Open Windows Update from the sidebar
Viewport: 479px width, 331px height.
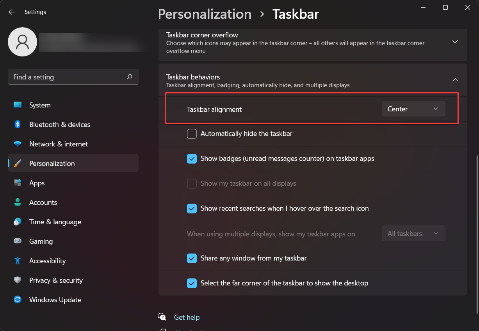point(17,299)
